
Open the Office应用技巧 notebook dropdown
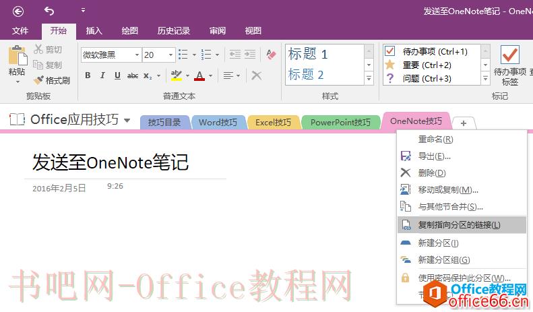[127, 120]
